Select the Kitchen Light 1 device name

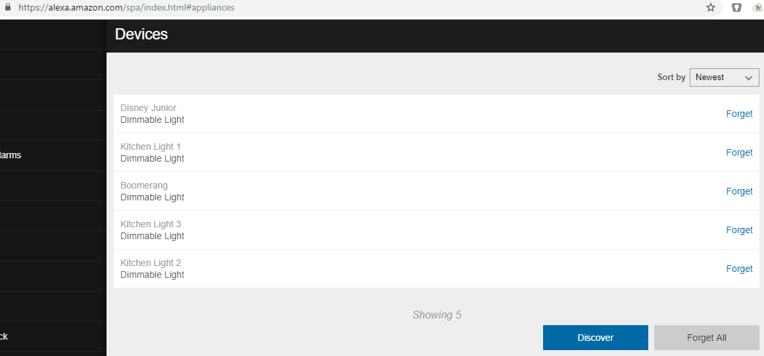pos(151,146)
